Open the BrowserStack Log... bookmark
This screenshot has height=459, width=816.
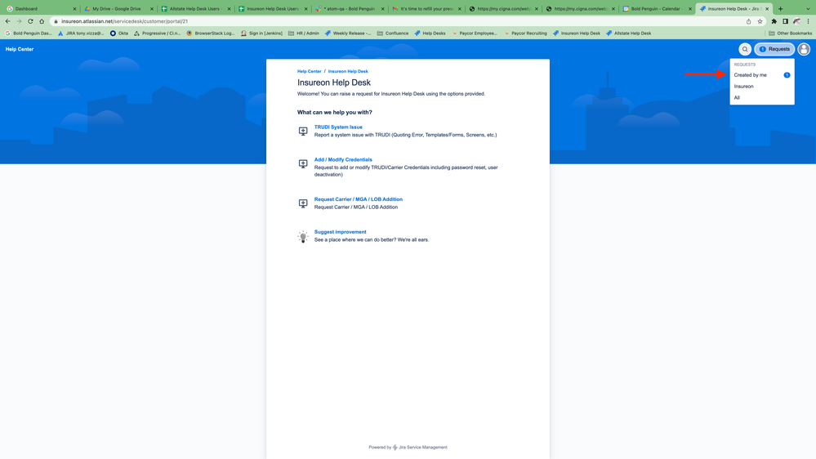tap(210, 33)
